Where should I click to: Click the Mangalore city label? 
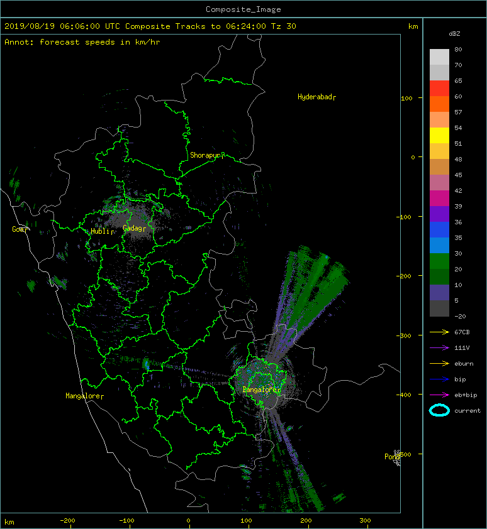(x=84, y=396)
